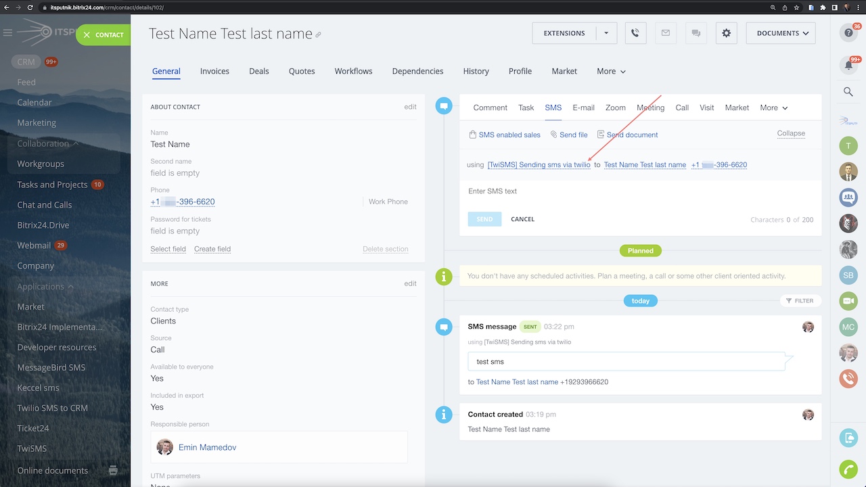This screenshot has height=487, width=866.
Task: Click the Collapse link in the SMS panel
Action: tap(791, 133)
